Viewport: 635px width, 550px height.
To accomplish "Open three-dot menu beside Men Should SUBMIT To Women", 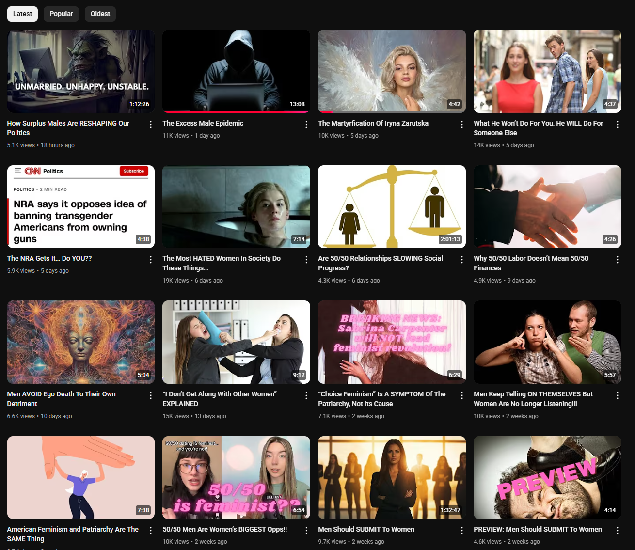I will click(x=462, y=531).
